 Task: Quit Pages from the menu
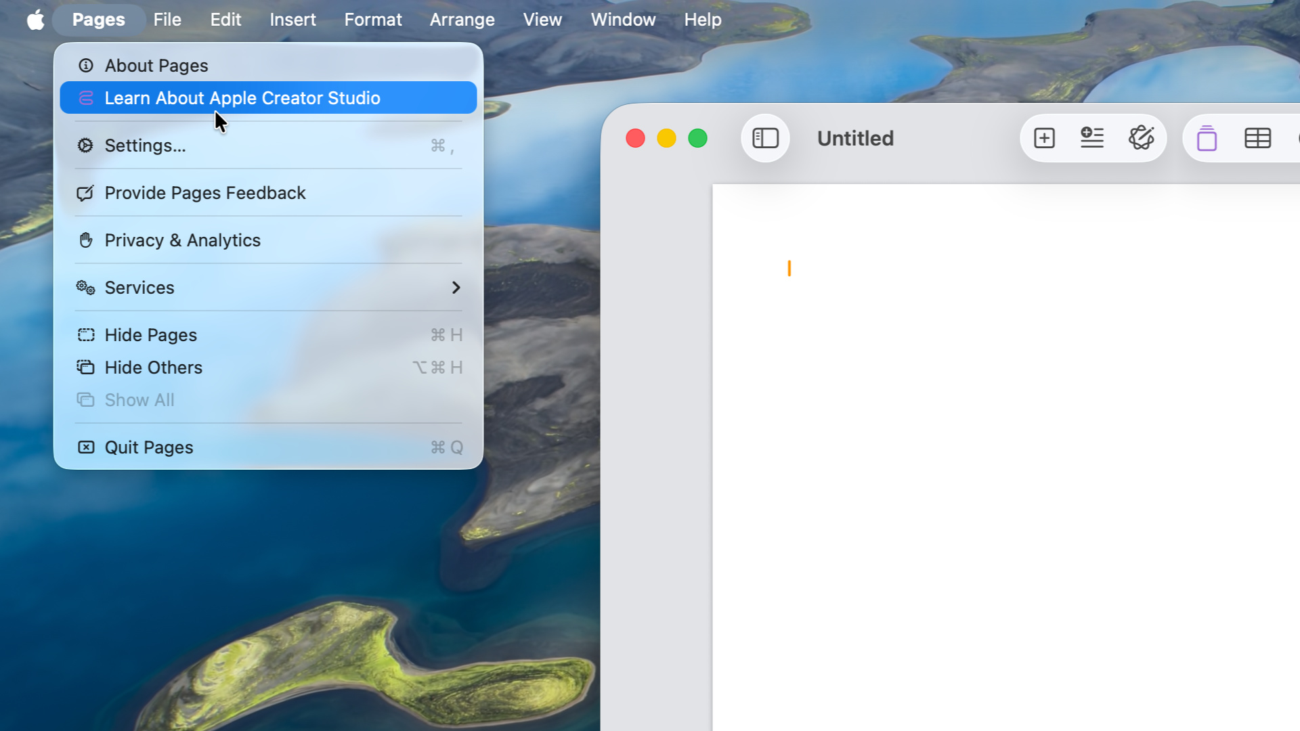pos(148,447)
